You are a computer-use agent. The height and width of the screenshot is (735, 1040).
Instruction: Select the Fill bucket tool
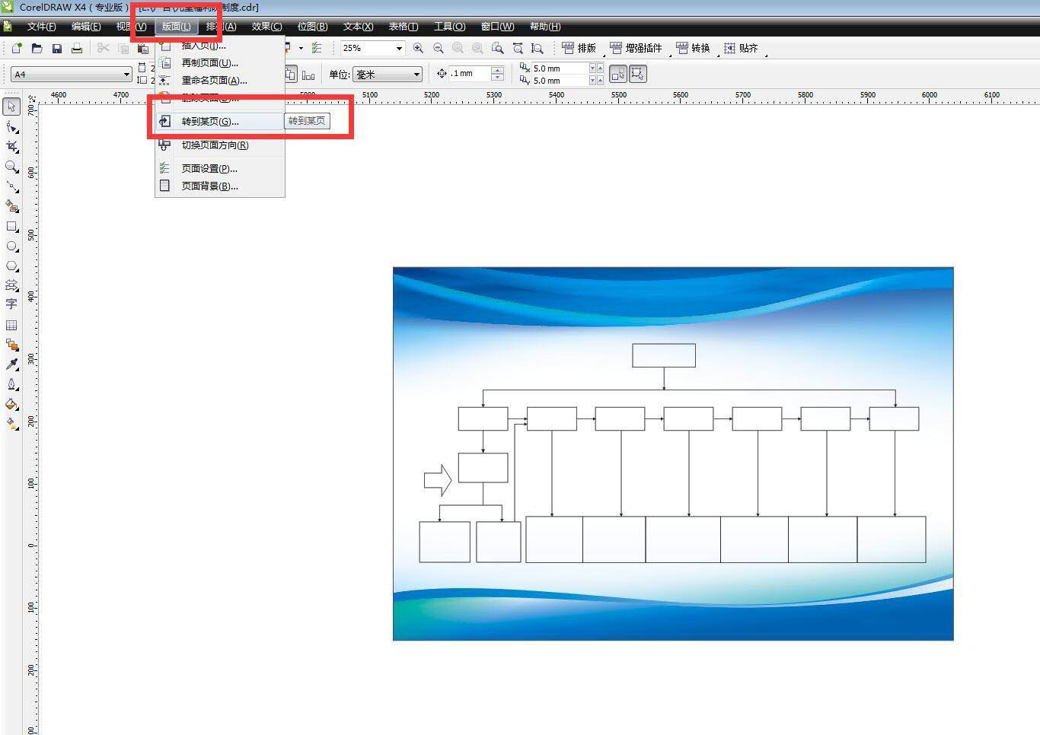click(x=11, y=404)
